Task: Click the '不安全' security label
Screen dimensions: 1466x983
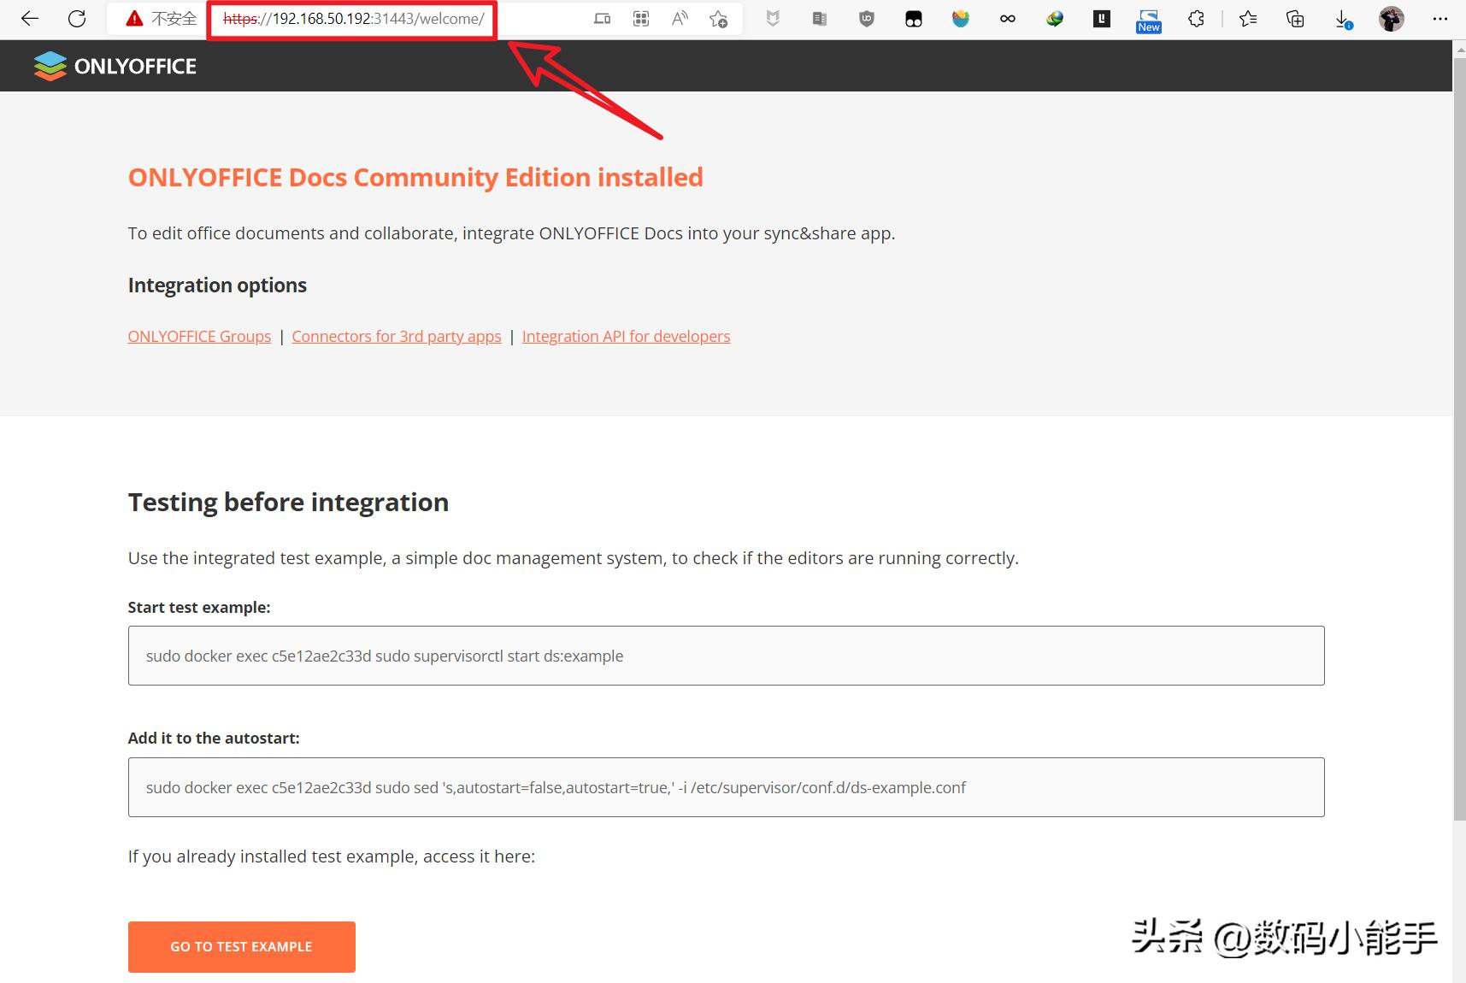Action: point(174,19)
